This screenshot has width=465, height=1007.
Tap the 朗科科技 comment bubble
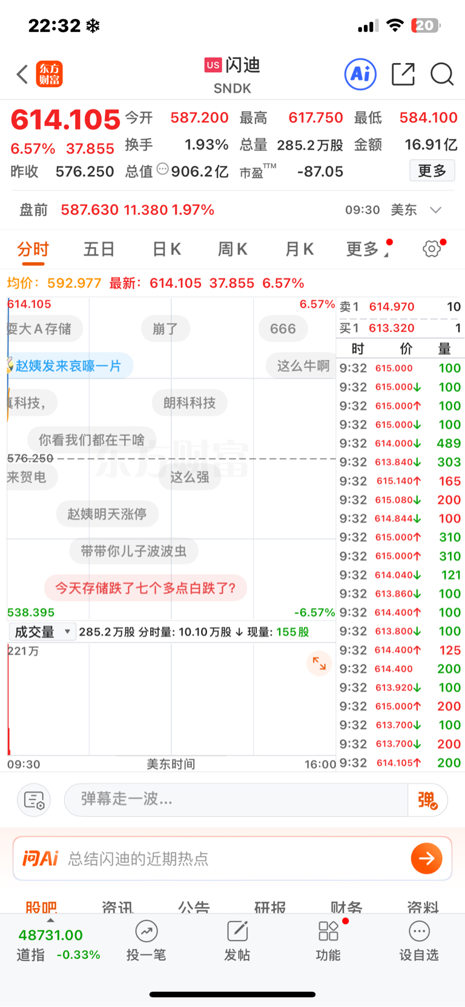(x=190, y=403)
